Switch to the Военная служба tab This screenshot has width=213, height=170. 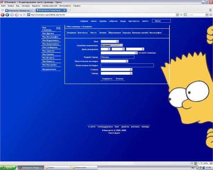[140, 33]
